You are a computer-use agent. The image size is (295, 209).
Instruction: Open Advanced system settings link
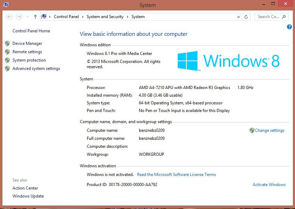pos(36,69)
